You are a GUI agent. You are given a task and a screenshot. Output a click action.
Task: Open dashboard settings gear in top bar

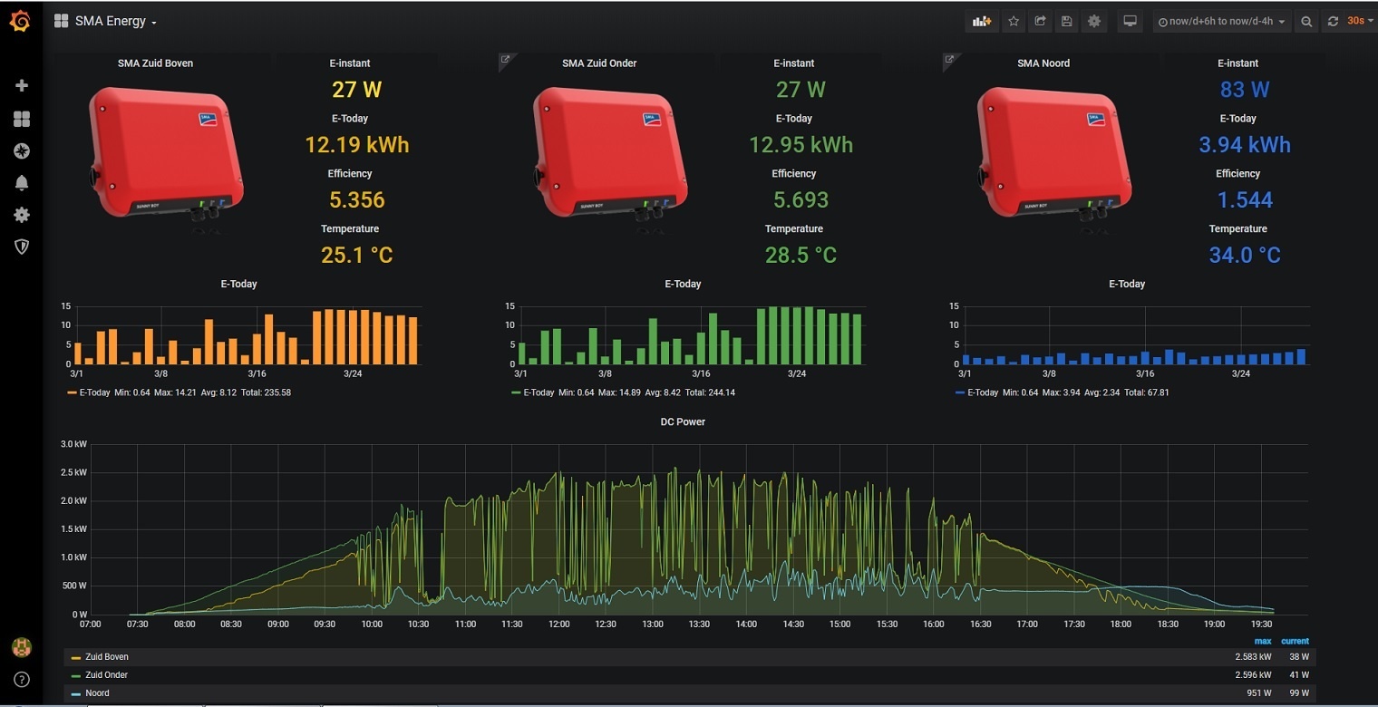[1094, 21]
